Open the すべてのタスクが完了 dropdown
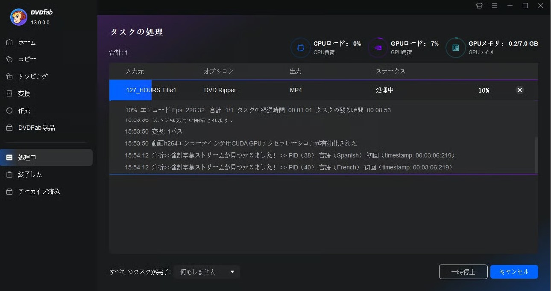Image resolution: width=551 pixels, height=291 pixels. (207, 272)
